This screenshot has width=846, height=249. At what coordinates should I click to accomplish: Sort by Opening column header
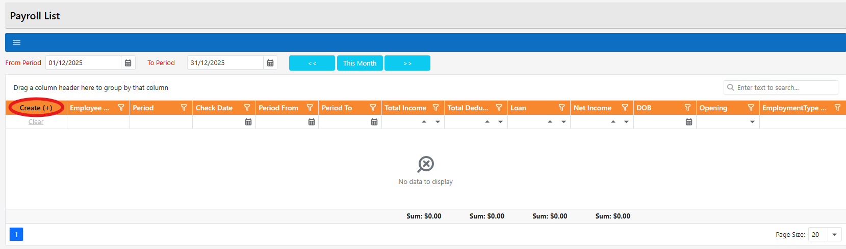coord(713,108)
